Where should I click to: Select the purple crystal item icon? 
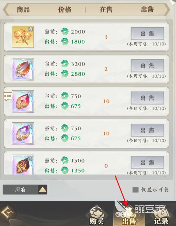tap(23, 133)
